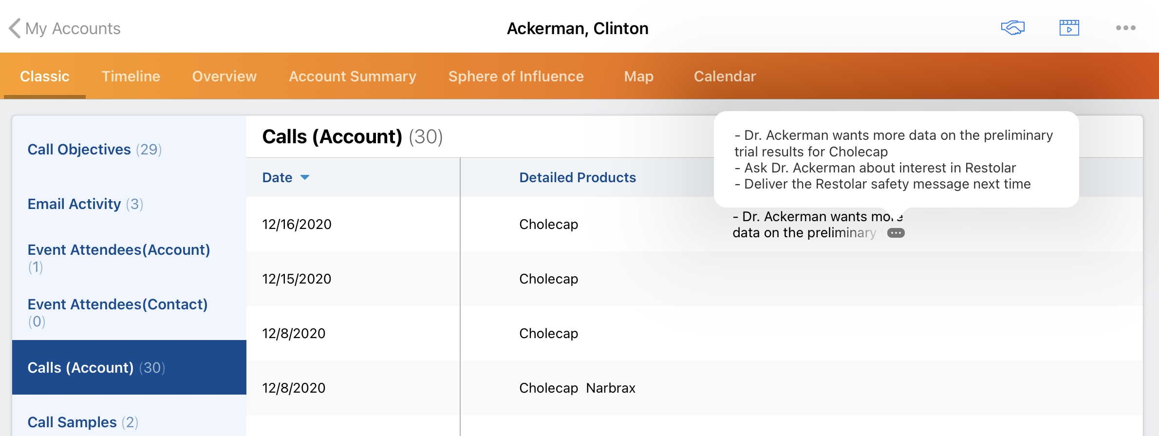
Task: Open the 12/16/2020 call record
Action: (x=297, y=225)
